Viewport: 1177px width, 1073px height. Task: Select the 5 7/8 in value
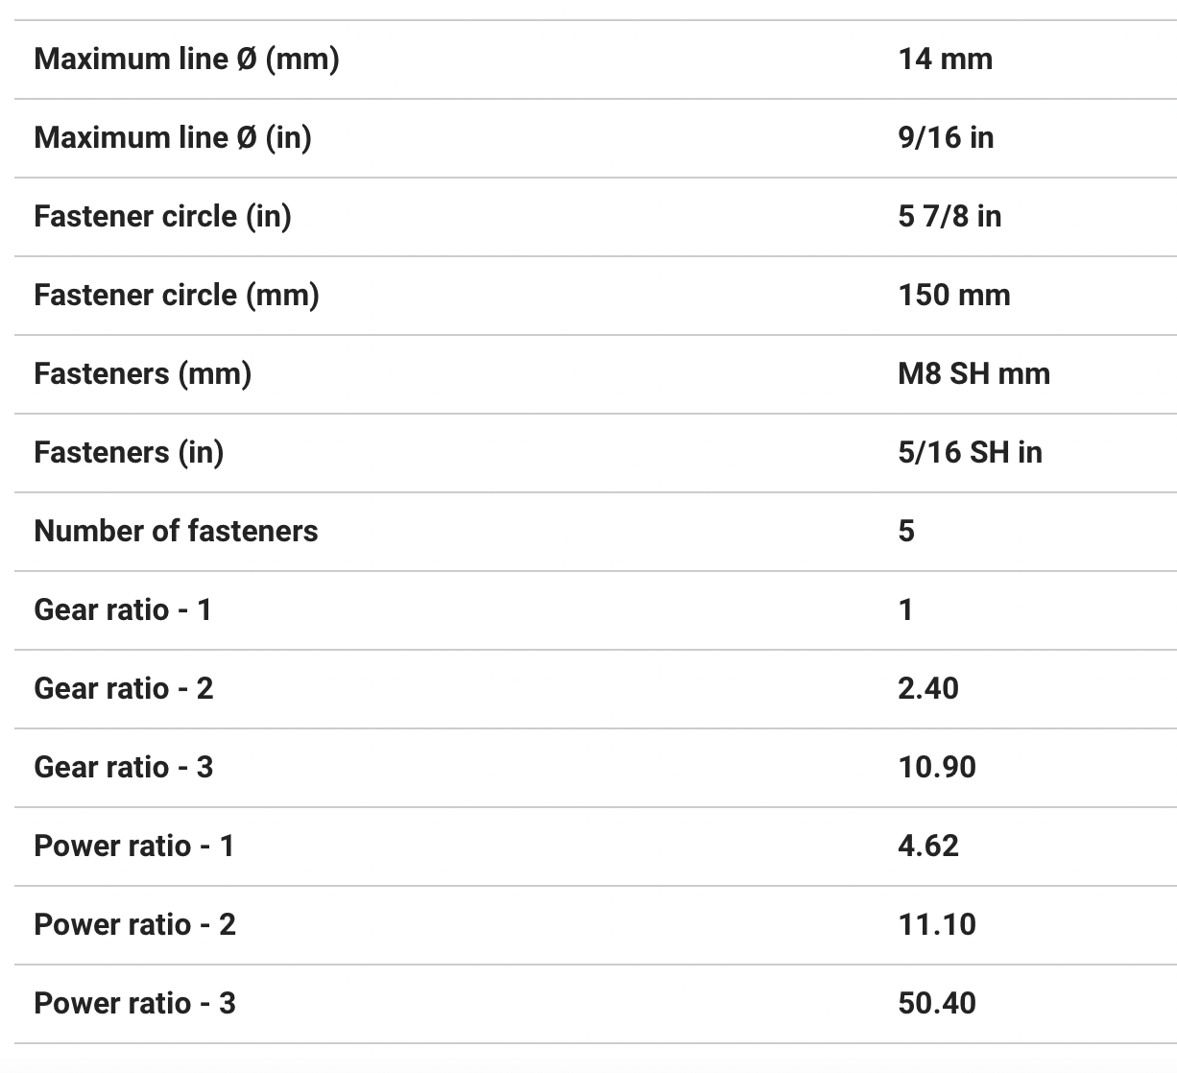click(x=949, y=217)
